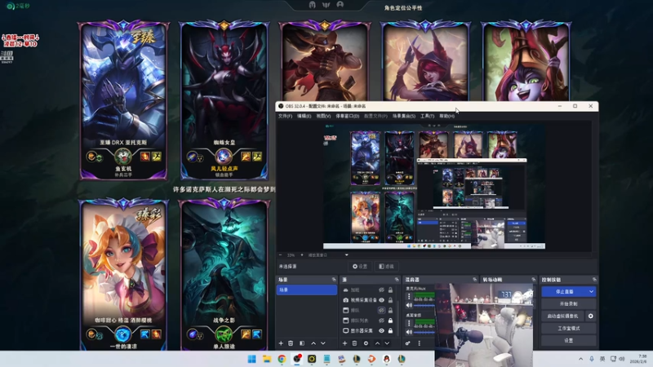Enable studio mode (工作室模式) via its button
Viewport: 653px width, 367px height.
point(568,329)
